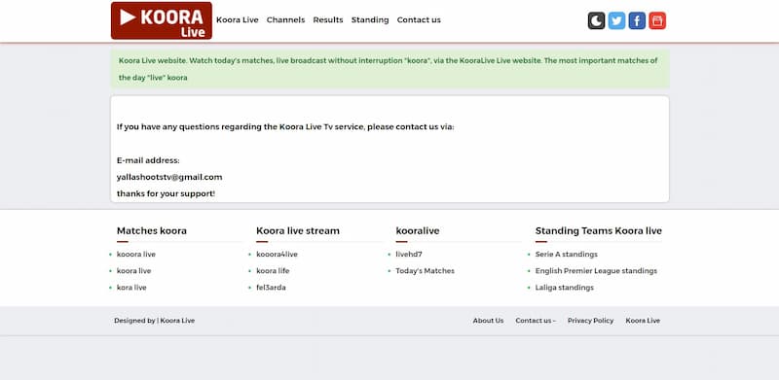Viewport: 779px width, 380px height.
Task: Click the Koora live stream heading
Action: point(298,230)
